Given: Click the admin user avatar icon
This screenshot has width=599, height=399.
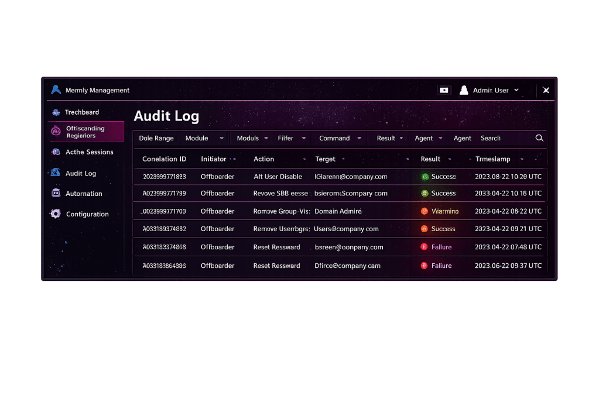Looking at the screenshot, I should click(x=464, y=90).
